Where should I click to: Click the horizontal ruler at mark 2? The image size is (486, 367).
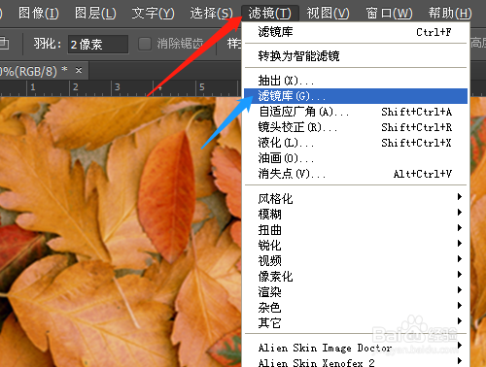[75, 87]
